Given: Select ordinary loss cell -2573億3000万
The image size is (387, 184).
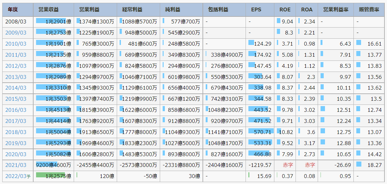Looking at the screenshot, I should coord(138,165).
